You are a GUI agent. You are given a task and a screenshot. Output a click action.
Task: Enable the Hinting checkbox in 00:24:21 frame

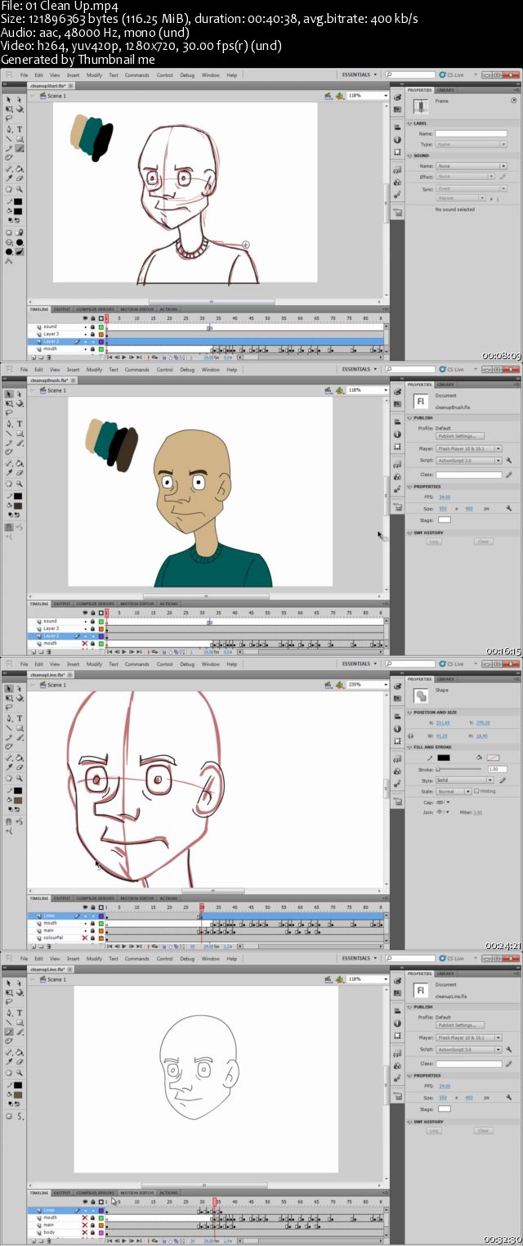[x=476, y=791]
